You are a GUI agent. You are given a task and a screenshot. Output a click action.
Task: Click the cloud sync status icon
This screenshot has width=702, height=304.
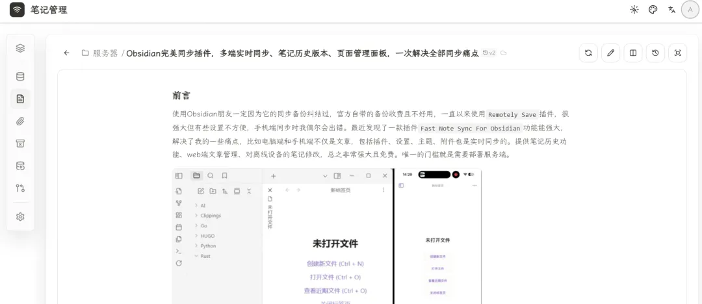pyautogui.click(x=503, y=53)
